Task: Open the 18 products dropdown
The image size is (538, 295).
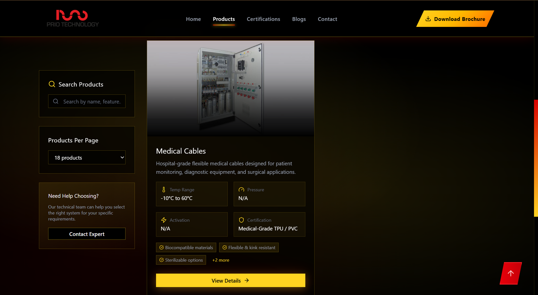Action: 87,158
